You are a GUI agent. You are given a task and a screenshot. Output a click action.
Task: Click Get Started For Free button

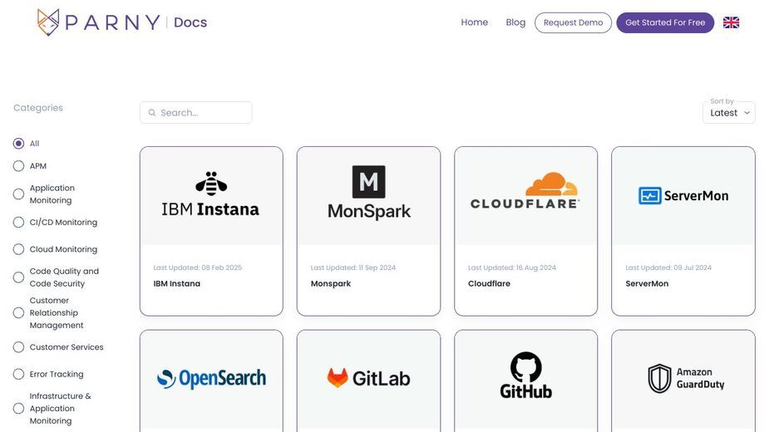point(665,22)
